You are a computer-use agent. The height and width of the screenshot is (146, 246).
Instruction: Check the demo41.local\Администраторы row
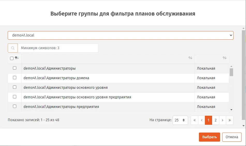pos(14,68)
